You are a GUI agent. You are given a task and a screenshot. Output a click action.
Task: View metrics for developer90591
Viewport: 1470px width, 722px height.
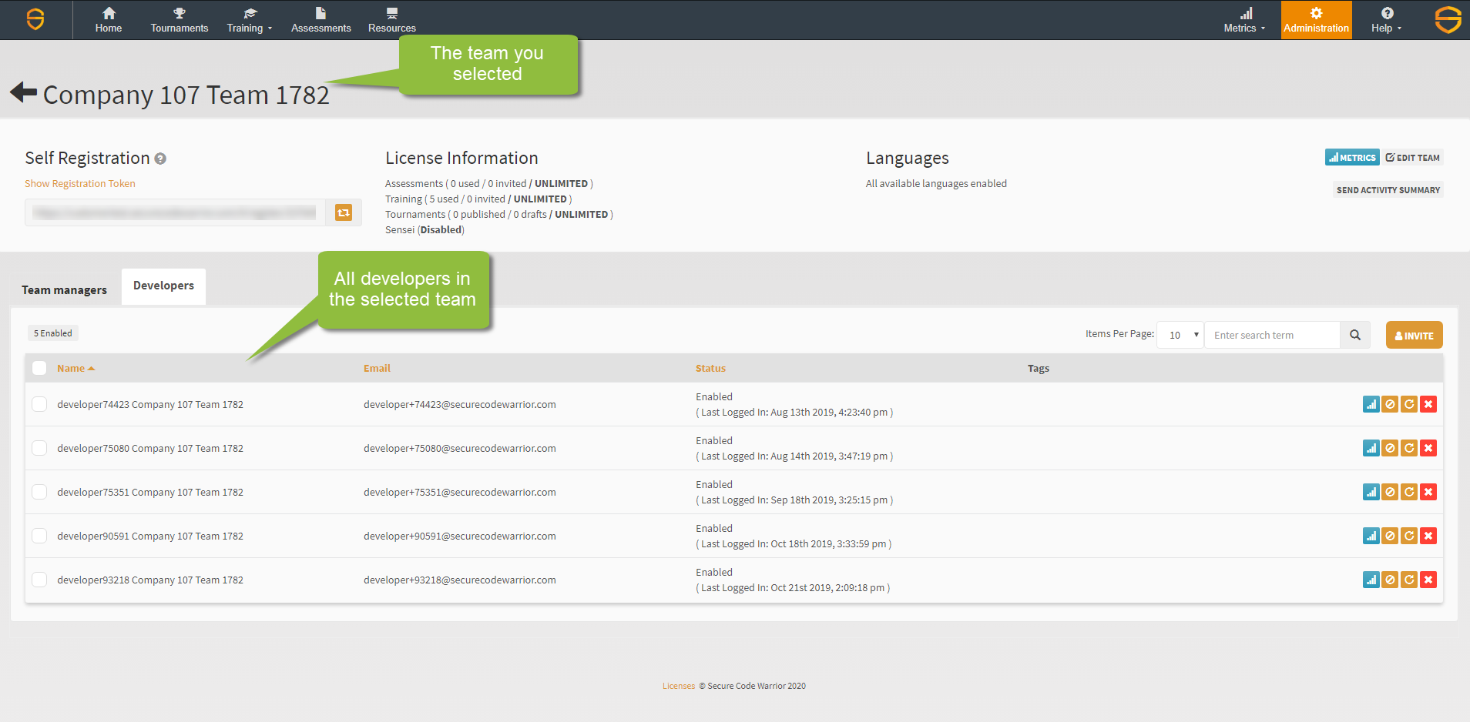pos(1371,536)
